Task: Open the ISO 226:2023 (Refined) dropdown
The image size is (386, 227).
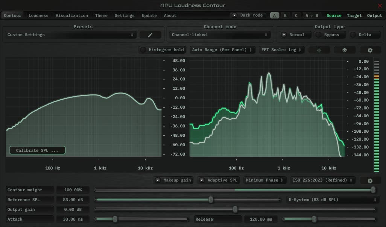Action: 323,180
